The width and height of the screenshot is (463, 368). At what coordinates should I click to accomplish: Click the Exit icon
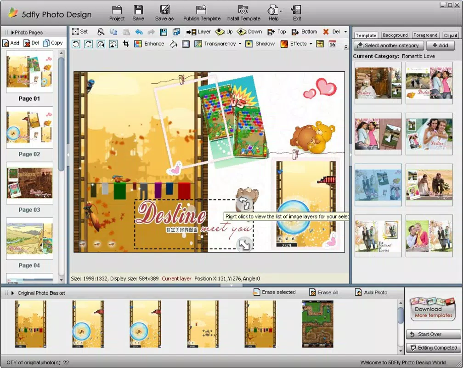tap(296, 11)
